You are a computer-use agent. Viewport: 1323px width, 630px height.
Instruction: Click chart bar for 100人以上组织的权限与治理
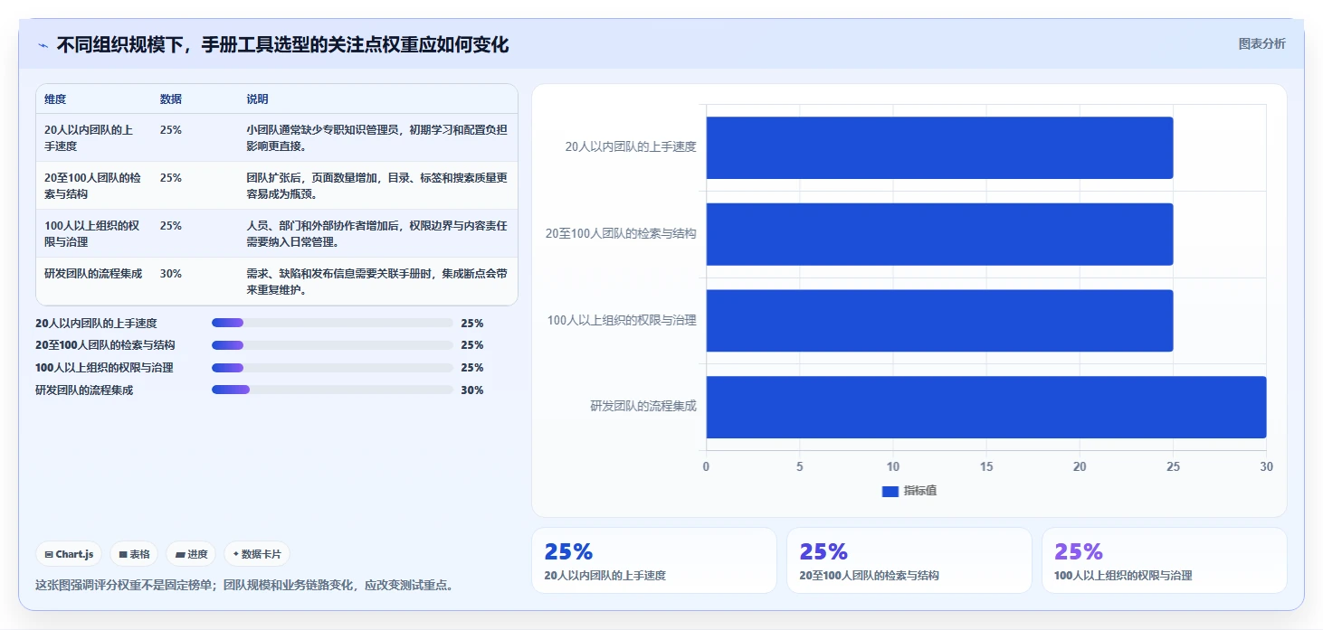point(939,320)
